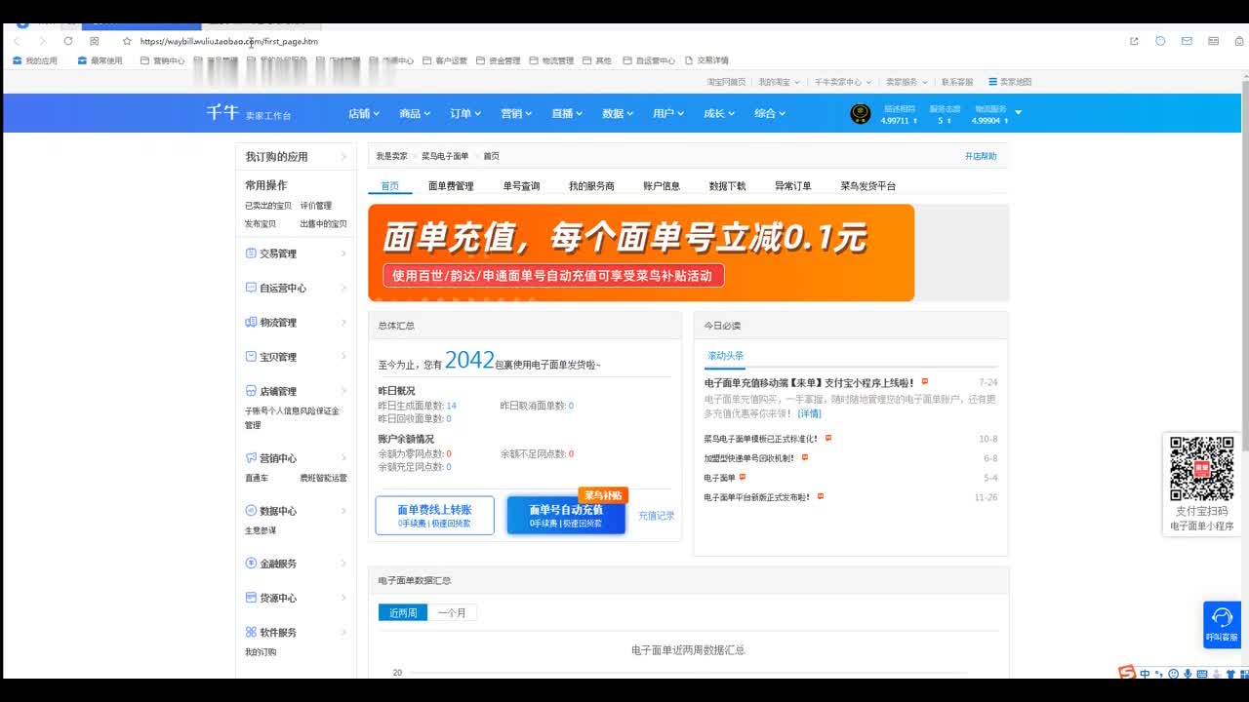The image size is (1249, 702).
Task: Expand the 我的淘宝 top menu
Action: 780,82
